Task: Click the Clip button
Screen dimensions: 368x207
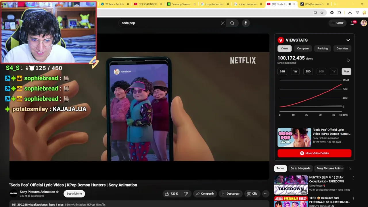Action: point(252,194)
